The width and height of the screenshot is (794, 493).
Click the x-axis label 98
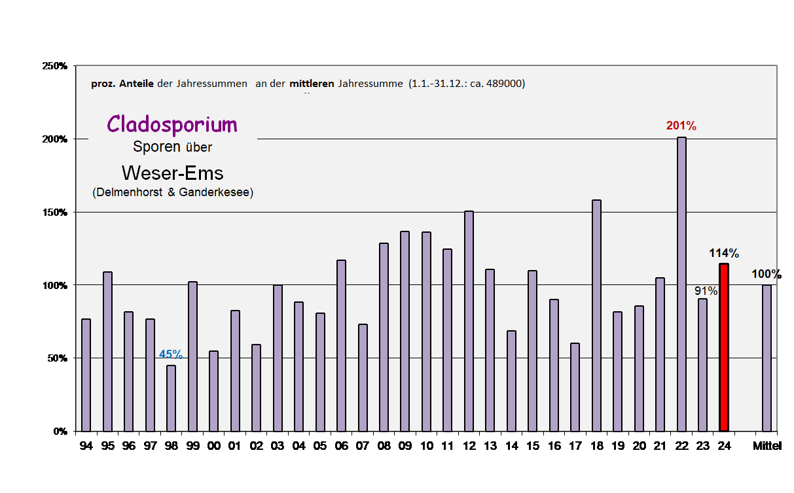pos(171,446)
